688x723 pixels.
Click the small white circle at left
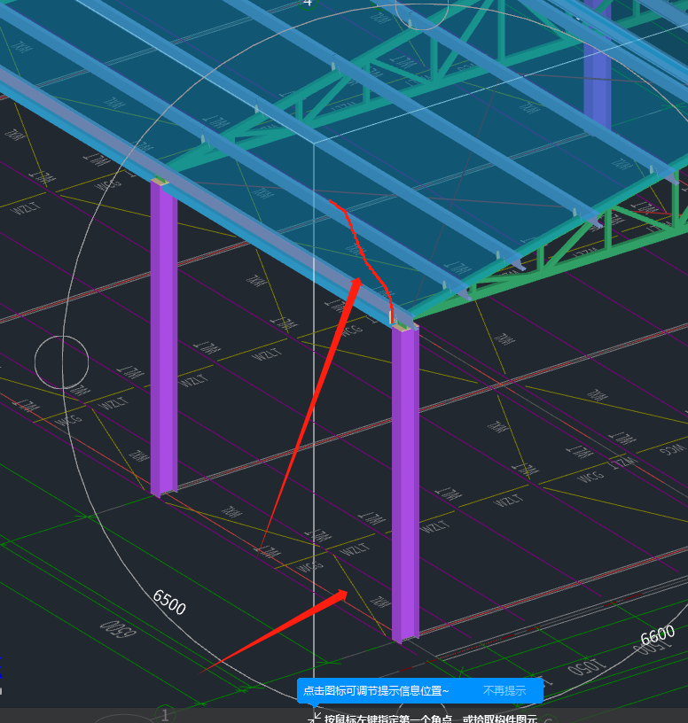61,361
